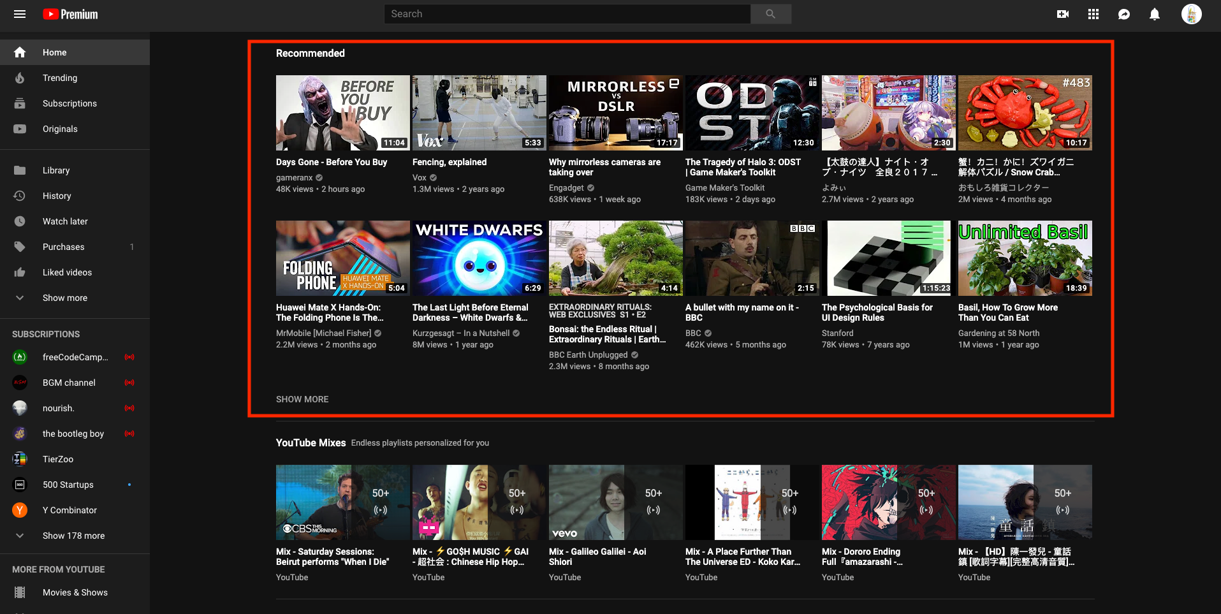Viewport: 1221px width, 614px height.
Task: Open the notifications bell
Action: click(1155, 14)
